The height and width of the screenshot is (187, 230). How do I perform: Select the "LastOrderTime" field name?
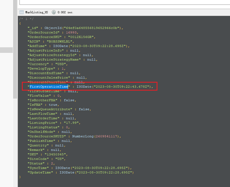point(43,118)
